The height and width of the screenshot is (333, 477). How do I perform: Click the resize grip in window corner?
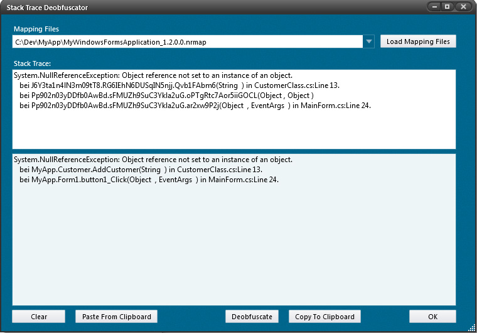click(x=472, y=328)
